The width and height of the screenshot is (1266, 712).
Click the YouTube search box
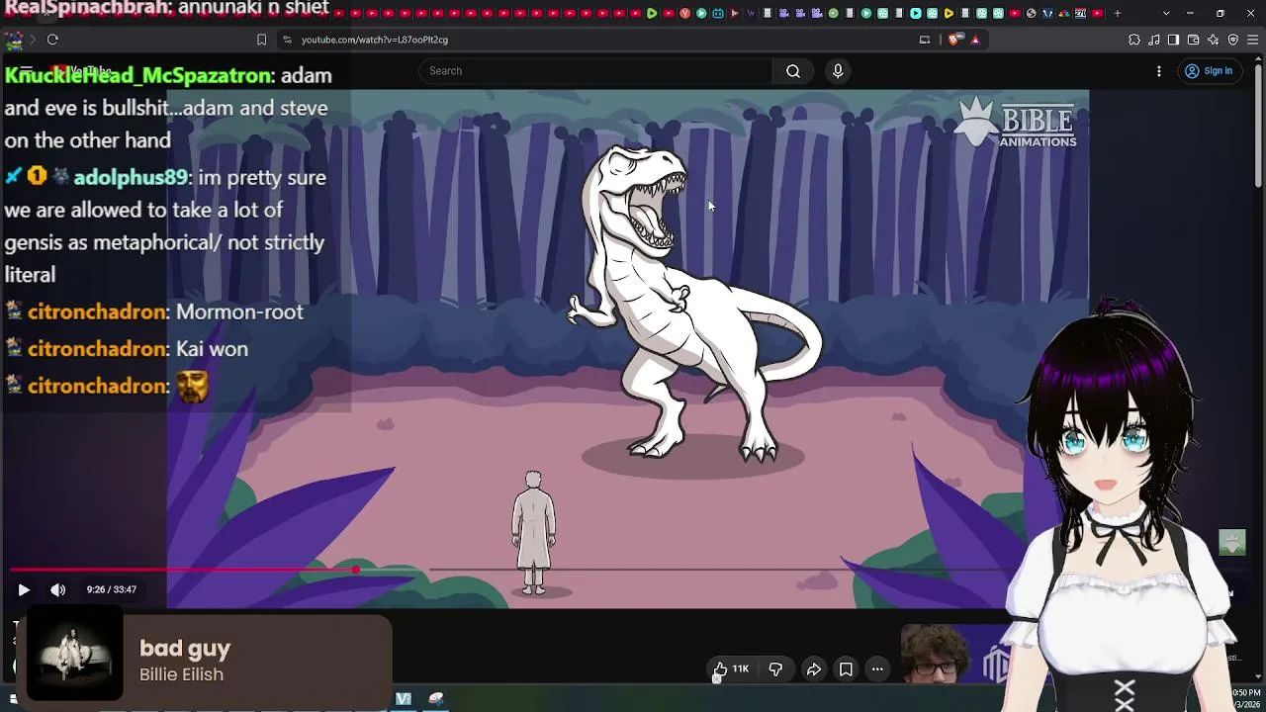tap(595, 71)
